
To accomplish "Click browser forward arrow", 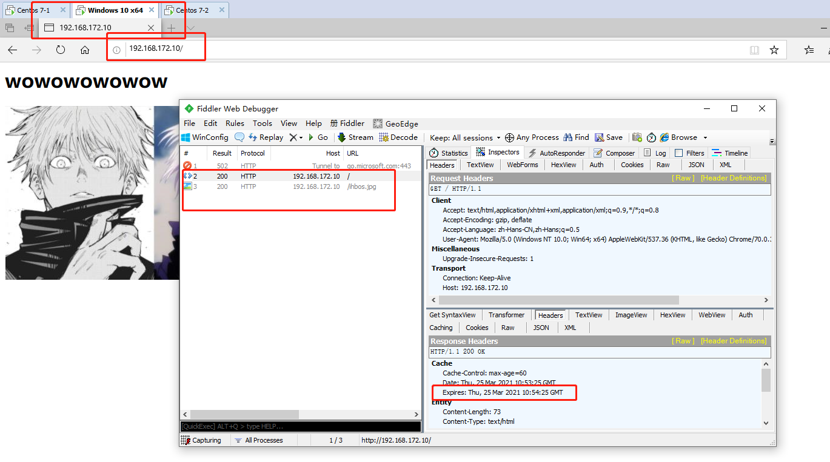I will tap(36, 50).
